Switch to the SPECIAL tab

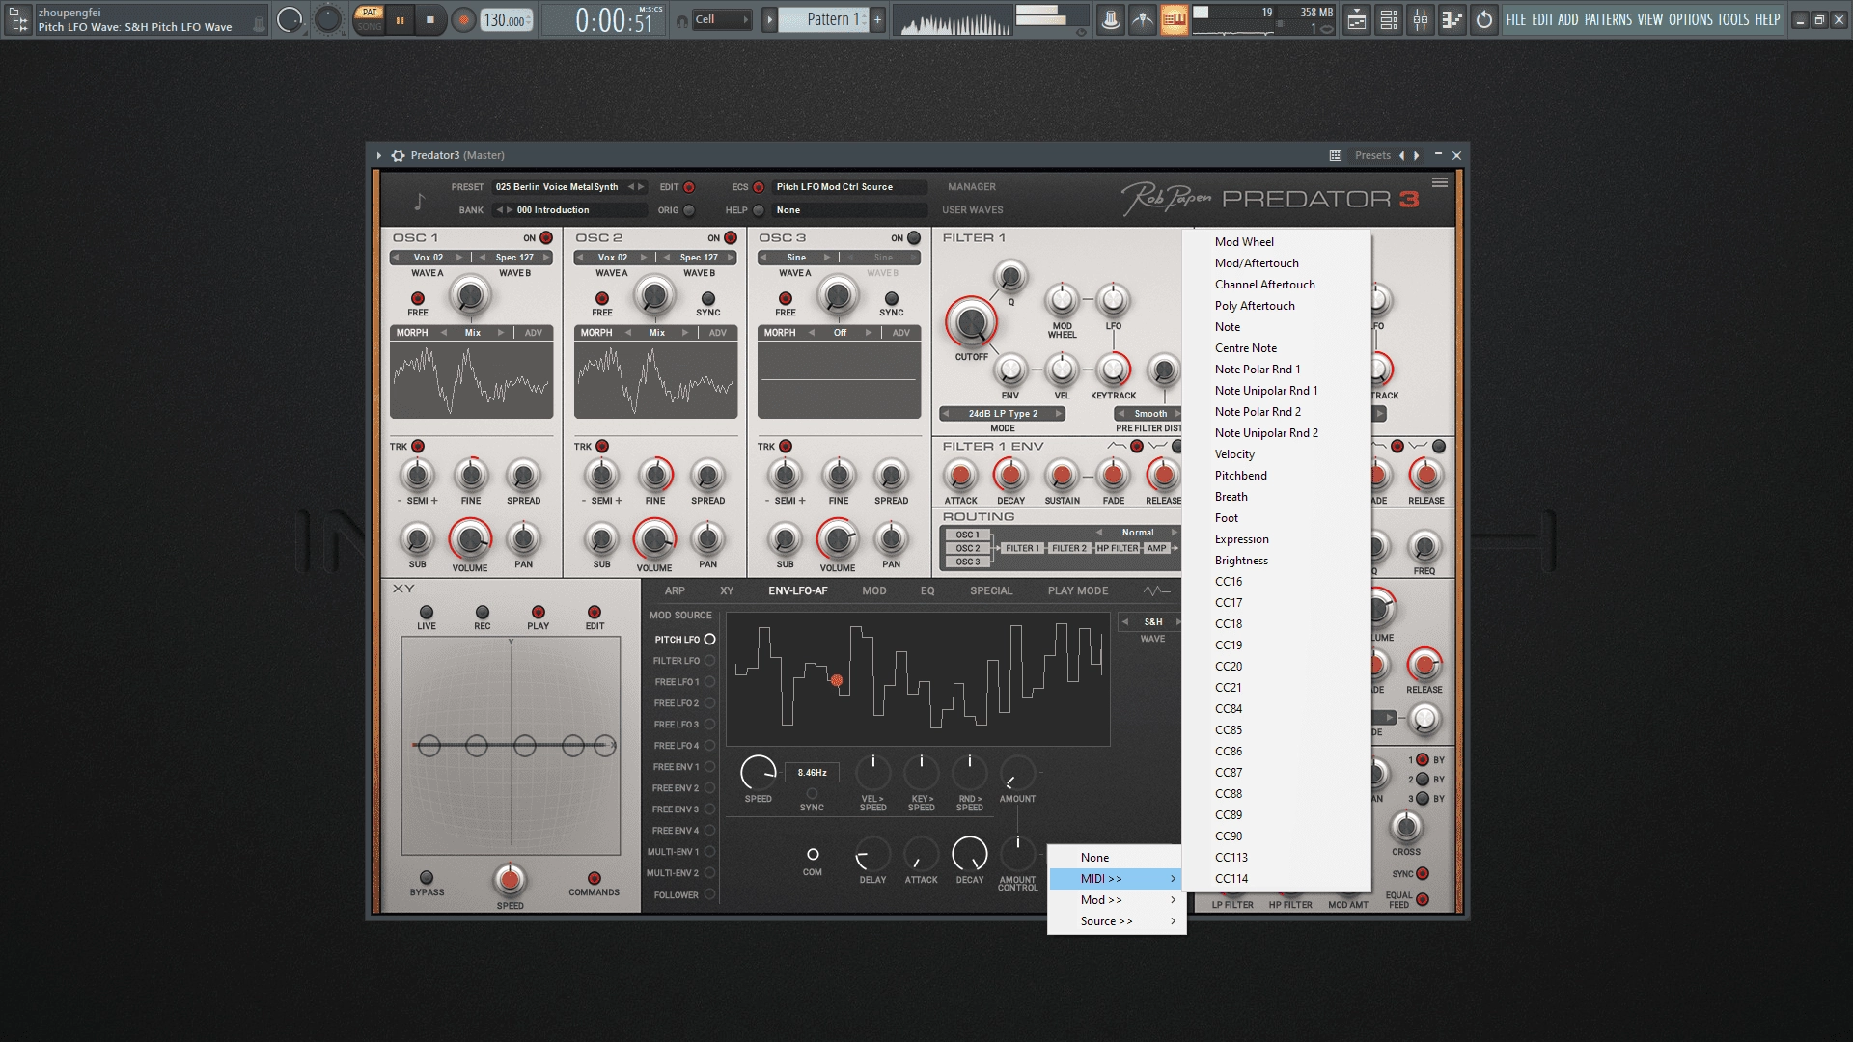click(991, 591)
